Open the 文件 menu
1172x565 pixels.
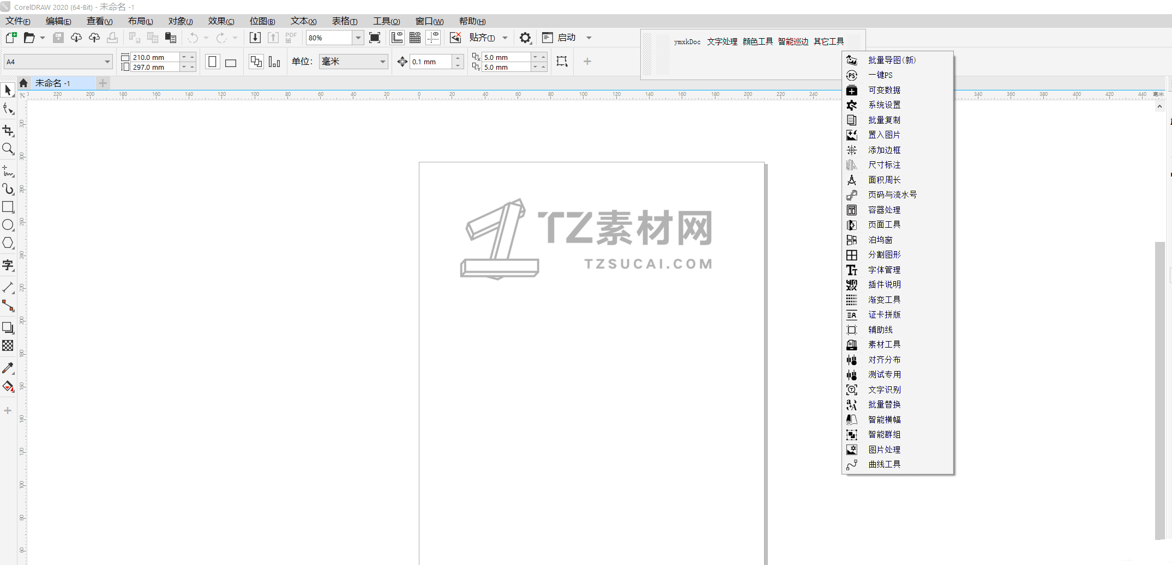click(17, 21)
